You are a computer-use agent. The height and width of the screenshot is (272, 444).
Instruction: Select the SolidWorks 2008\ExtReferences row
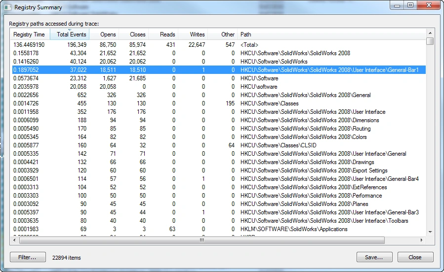click(219, 187)
